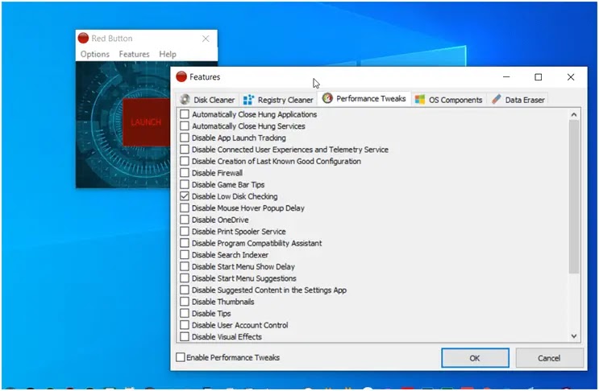
Task: Close the Red Button window
Action: pyautogui.click(x=206, y=39)
